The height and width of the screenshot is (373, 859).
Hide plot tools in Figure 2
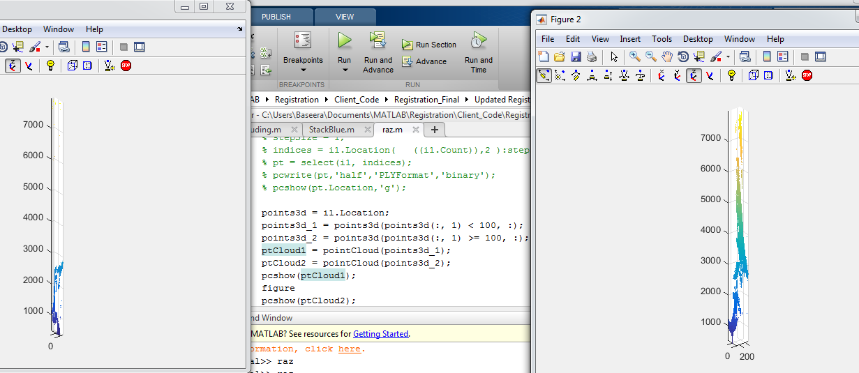coord(805,56)
